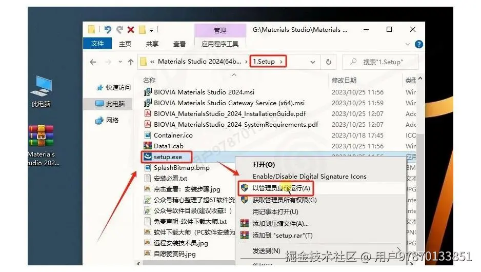
Task: Choose 获取管理员所有权限(G) menu entry
Action: click(284, 200)
